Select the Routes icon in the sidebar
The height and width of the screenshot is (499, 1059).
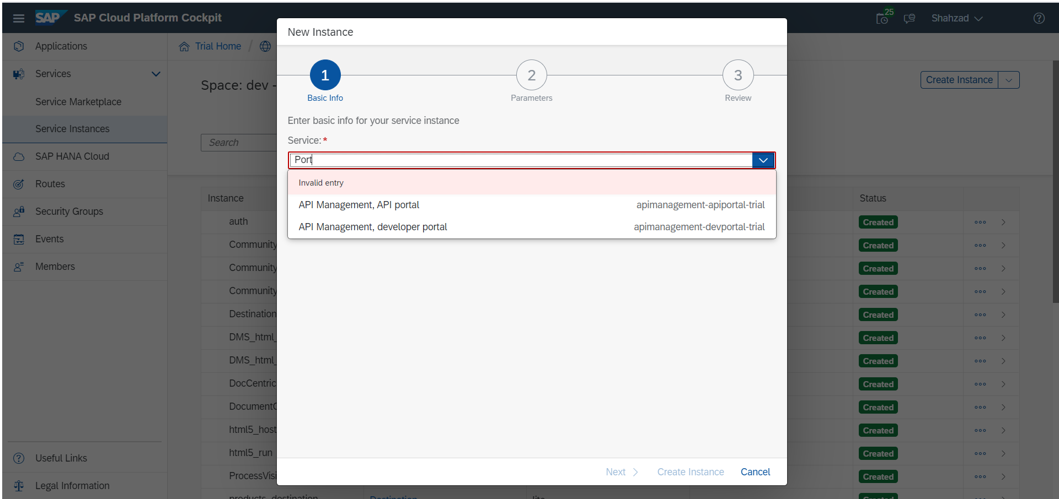coord(19,184)
